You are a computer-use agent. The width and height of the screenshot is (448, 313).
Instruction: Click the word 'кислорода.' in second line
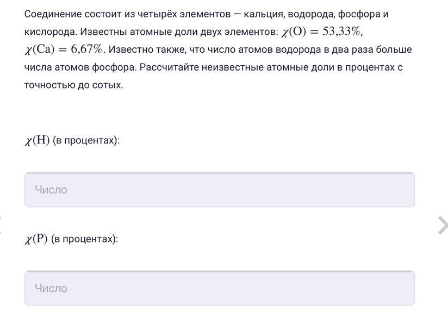pyautogui.click(x=51, y=32)
